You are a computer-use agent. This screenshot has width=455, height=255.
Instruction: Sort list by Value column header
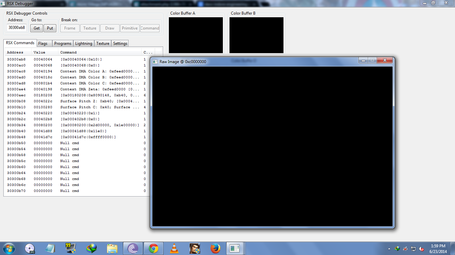coord(45,52)
